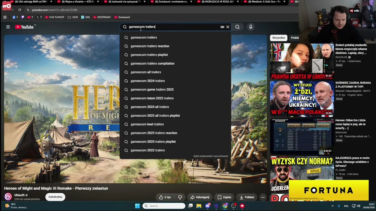Choose 'gamescom best trailers' suggestion
The width and height of the screenshot is (376, 211).
(175, 124)
